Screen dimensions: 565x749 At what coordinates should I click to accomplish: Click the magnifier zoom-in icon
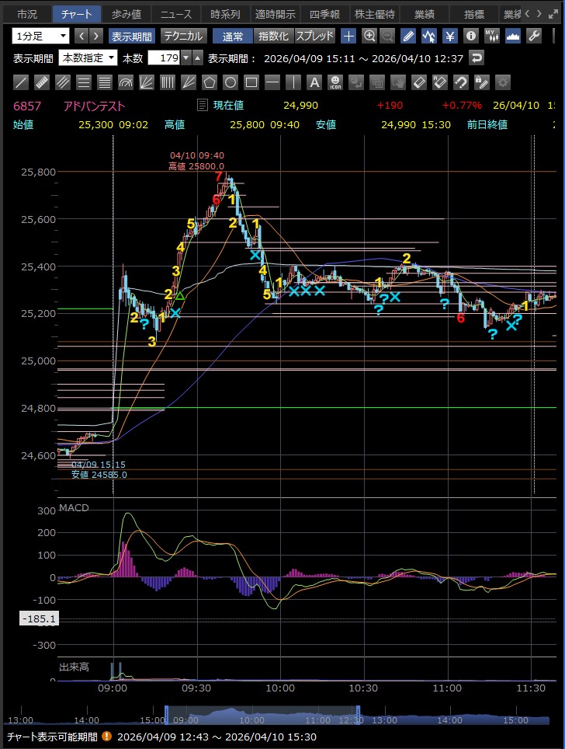[x=369, y=36]
